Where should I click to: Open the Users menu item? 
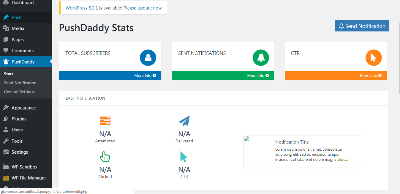coord(26,130)
